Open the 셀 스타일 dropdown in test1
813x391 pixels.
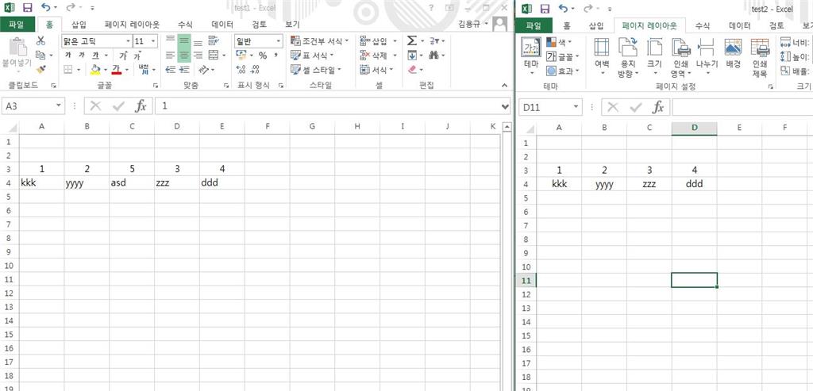point(316,69)
